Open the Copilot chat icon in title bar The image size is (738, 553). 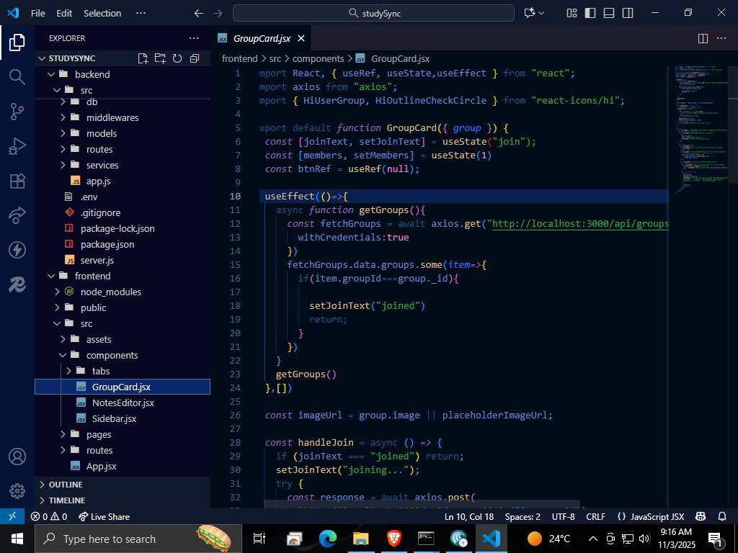[x=530, y=13]
